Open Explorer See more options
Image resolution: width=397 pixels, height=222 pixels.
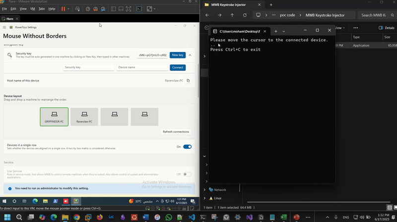[356, 28]
